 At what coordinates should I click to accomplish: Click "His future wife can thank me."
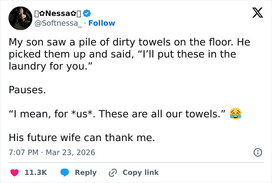click(82, 138)
